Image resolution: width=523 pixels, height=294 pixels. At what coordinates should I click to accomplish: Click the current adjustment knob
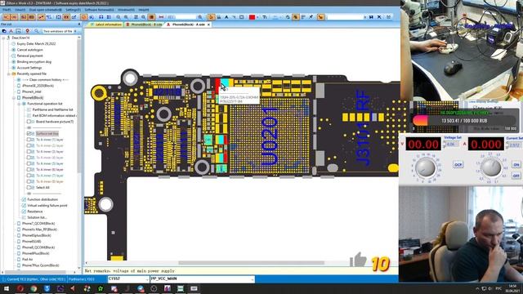tap(491, 167)
